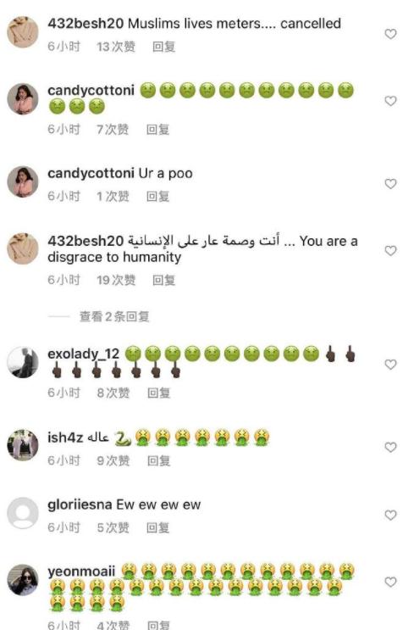Tap heart on candycottoni's emoji comment

coord(390,101)
